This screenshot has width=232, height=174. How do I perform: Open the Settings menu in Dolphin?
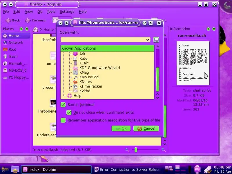tap(67, 12)
